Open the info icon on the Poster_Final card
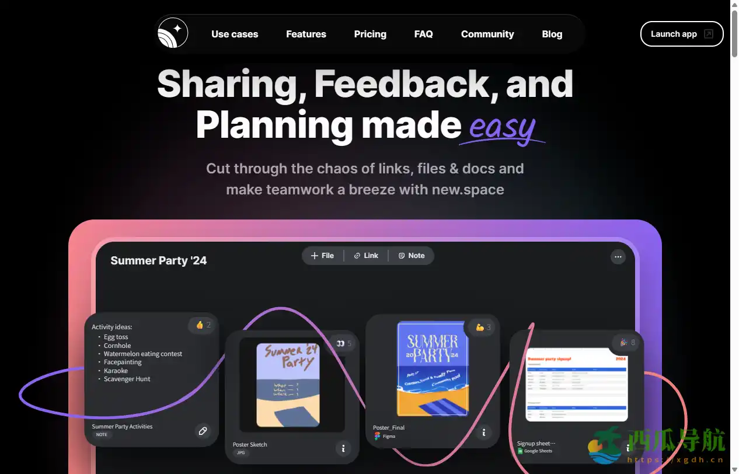This screenshot has height=474, width=739. tap(484, 433)
